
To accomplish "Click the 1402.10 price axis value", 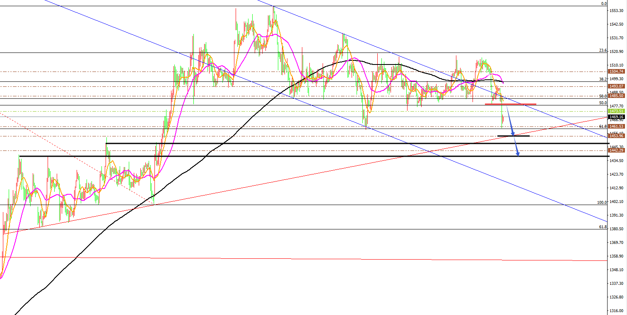I will point(617,202).
